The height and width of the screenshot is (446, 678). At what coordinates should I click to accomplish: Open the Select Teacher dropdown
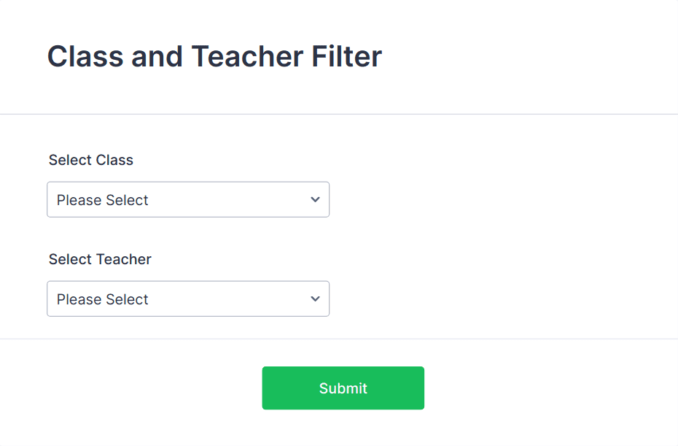click(x=187, y=299)
